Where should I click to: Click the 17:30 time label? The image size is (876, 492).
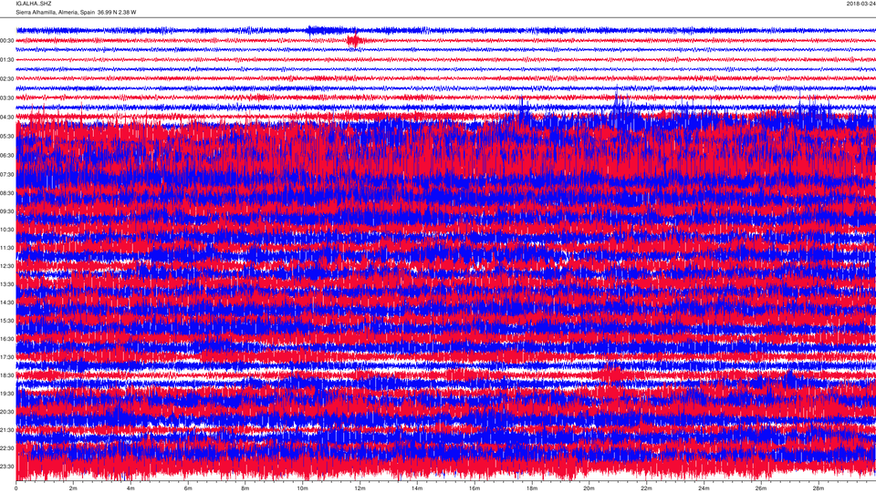tap(7, 357)
